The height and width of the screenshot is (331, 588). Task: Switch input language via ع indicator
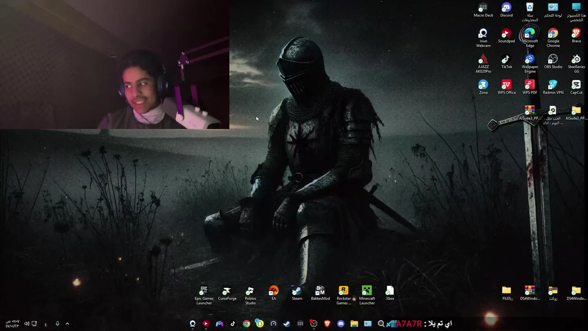point(45,324)
